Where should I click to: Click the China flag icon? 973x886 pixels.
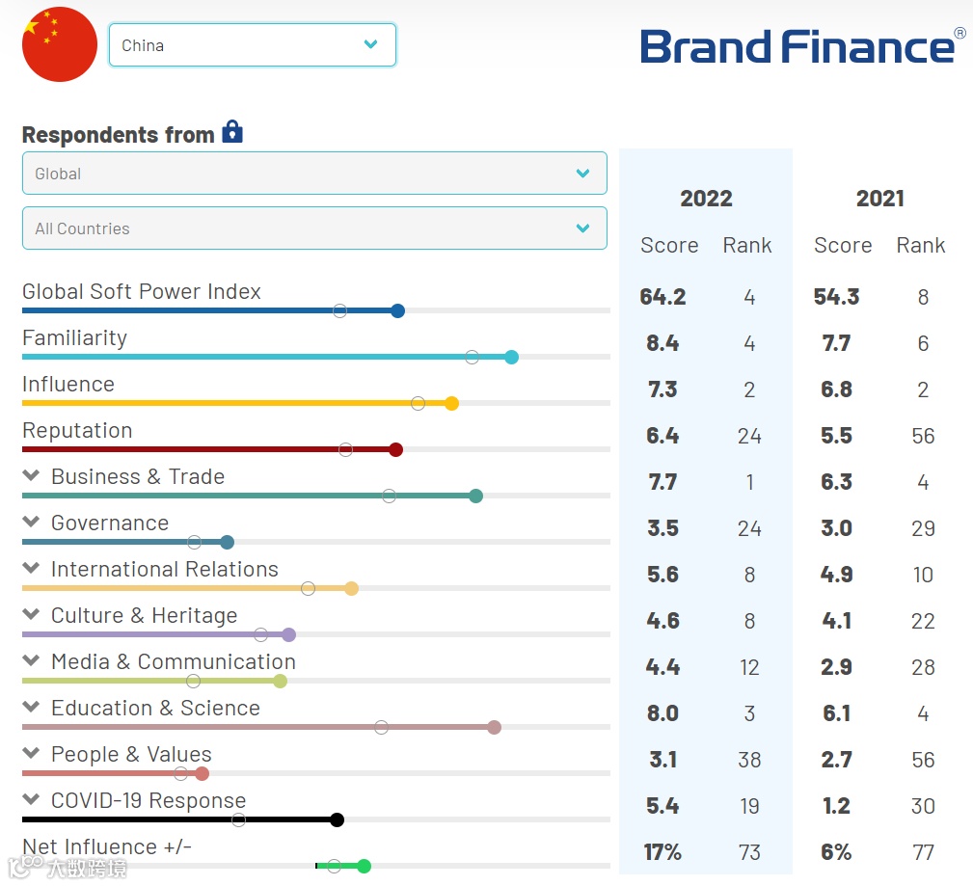pos(60,44)
